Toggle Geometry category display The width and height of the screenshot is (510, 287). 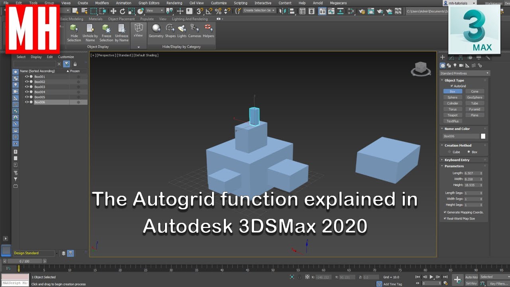coord(156,31)
